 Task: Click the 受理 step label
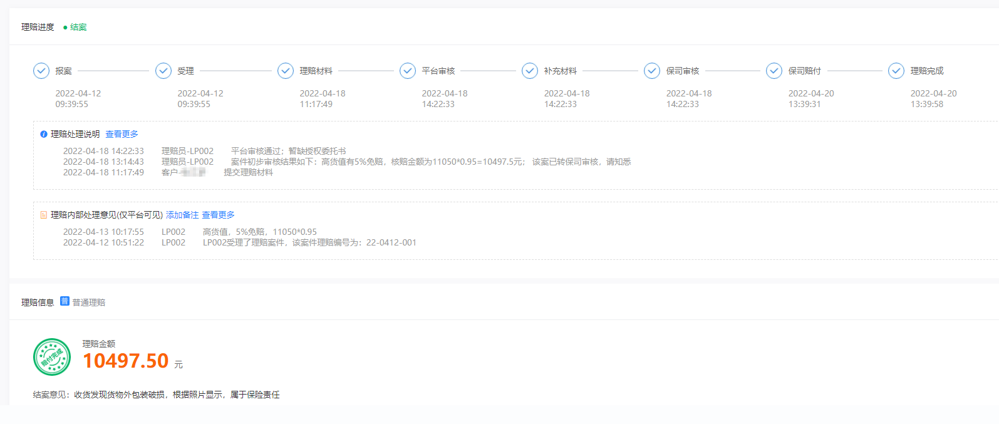point(185,71)
